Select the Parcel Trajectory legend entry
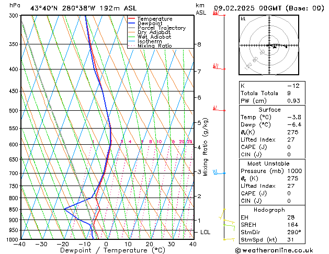The height and width of the screenshot is (254, 329). click(x=161, y=28)
